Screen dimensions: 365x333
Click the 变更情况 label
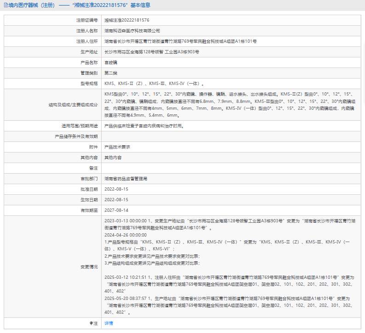tap(89, 267)
